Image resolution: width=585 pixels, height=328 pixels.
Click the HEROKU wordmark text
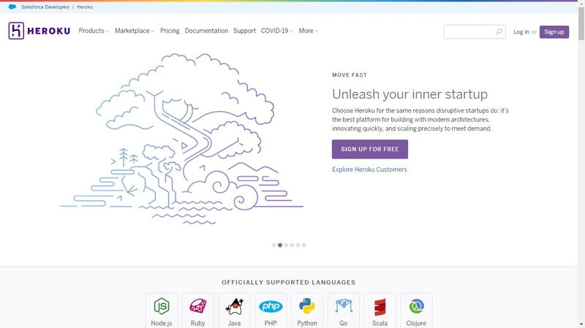coord(49,31)
